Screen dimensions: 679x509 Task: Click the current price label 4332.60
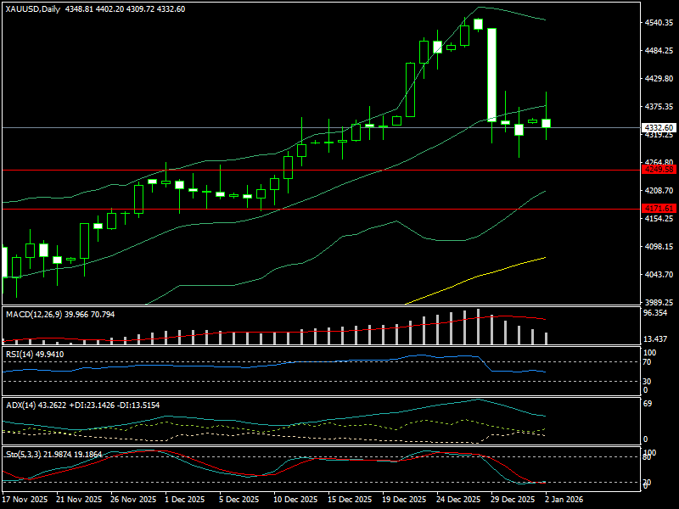659,127
